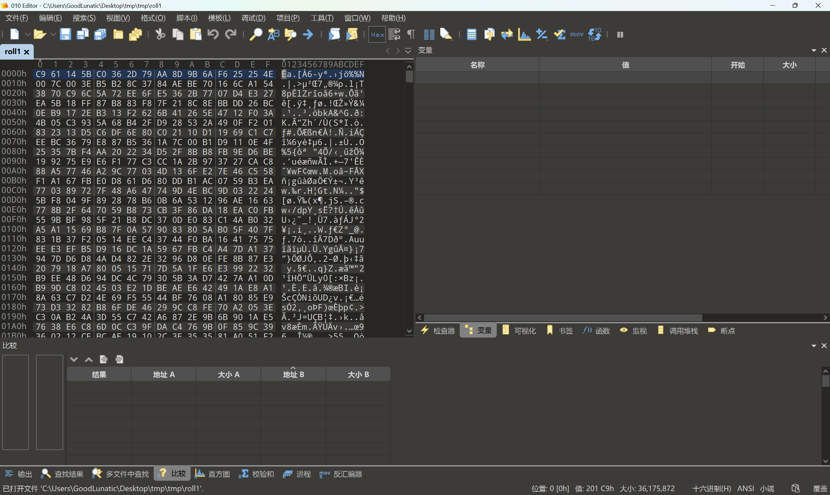The width and height of the screenshot is (830, 495).
Task: Click the hex editor vertical scrollbar thumb
Action: point(409,76)
